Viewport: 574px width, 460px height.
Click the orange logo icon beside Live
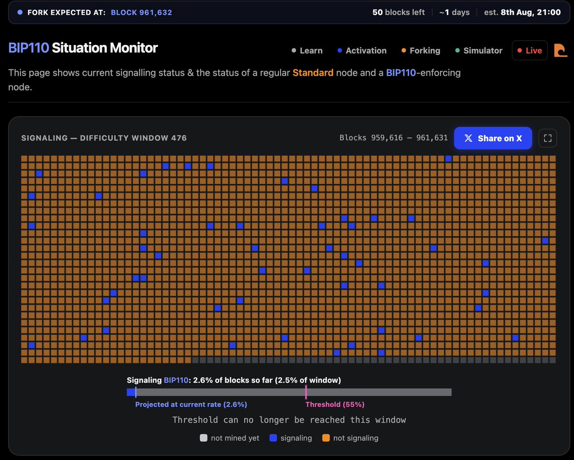click(x=560, y=50)
